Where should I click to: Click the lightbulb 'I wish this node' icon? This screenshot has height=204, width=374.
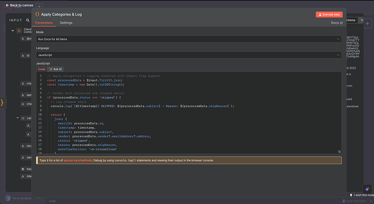(351, 195)
